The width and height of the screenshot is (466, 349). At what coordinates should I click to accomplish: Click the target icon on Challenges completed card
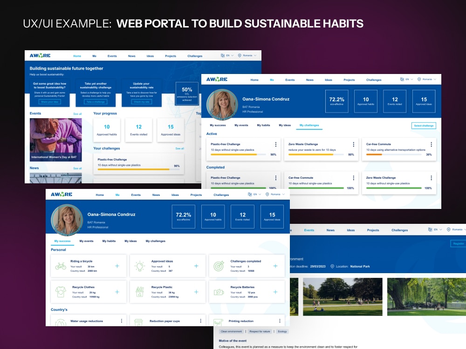(x=219, y=266)
